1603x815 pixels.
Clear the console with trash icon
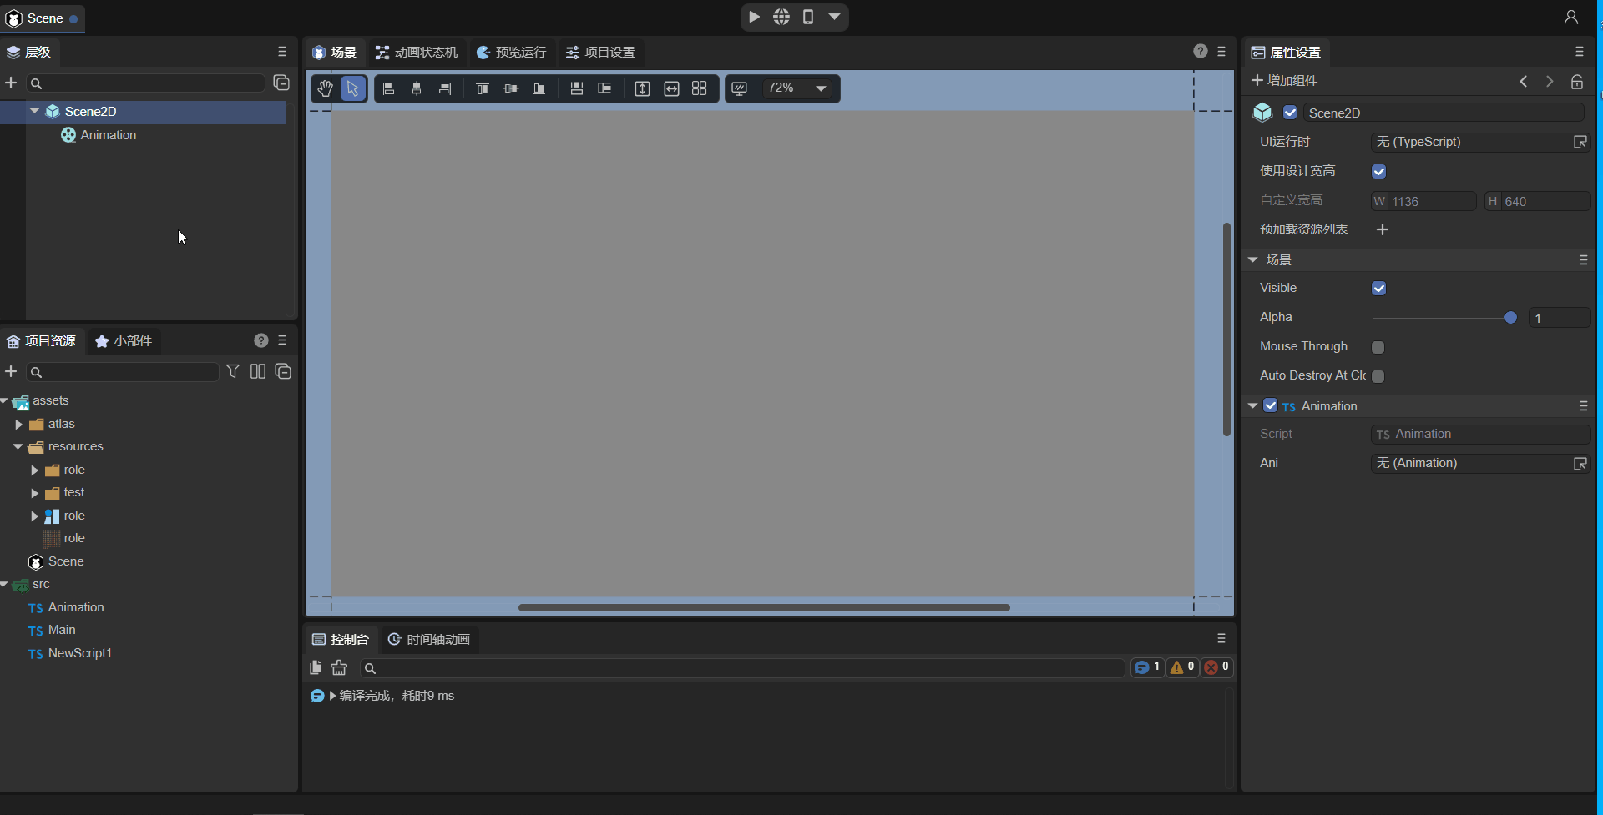click(x=339, y=667)
